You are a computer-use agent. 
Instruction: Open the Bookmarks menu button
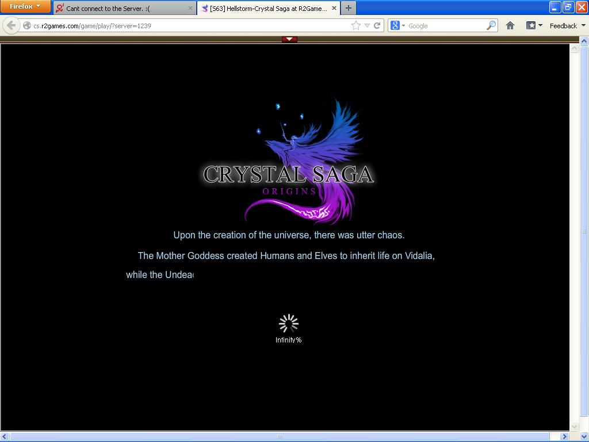pyautogui.click(x=533, y=25)
